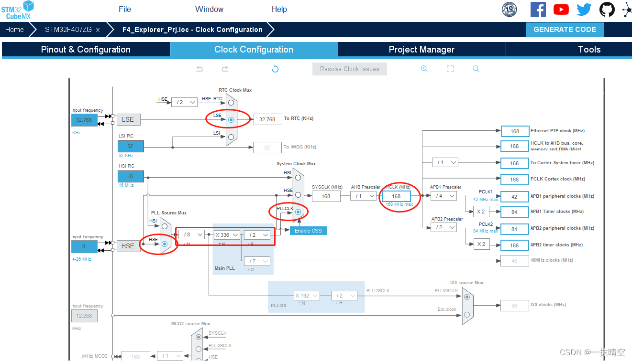The image size is (632, 361).
Task: Click the redo arrow in clock toolbar
Action: tap(225, 69)
